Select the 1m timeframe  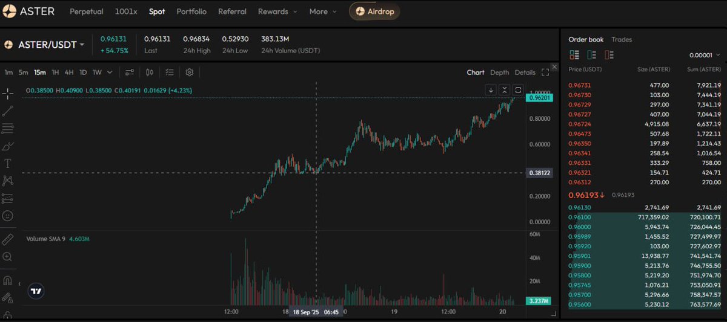8,72
